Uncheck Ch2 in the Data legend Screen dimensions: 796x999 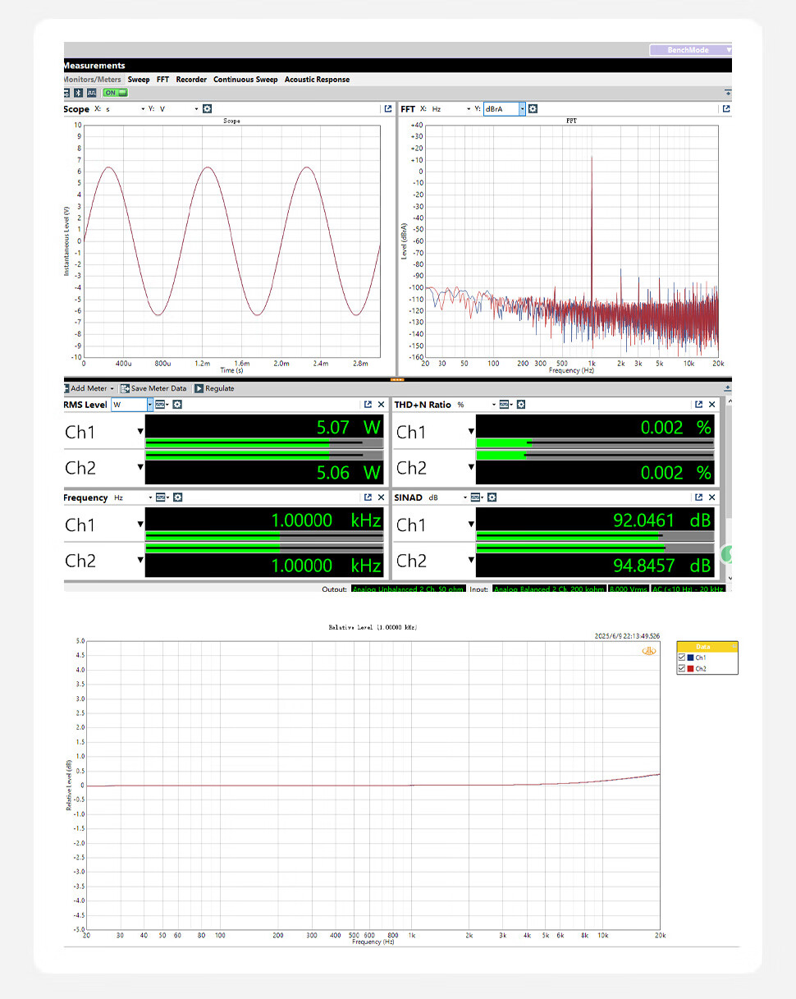pyautogui.click(x=681, y=669)
